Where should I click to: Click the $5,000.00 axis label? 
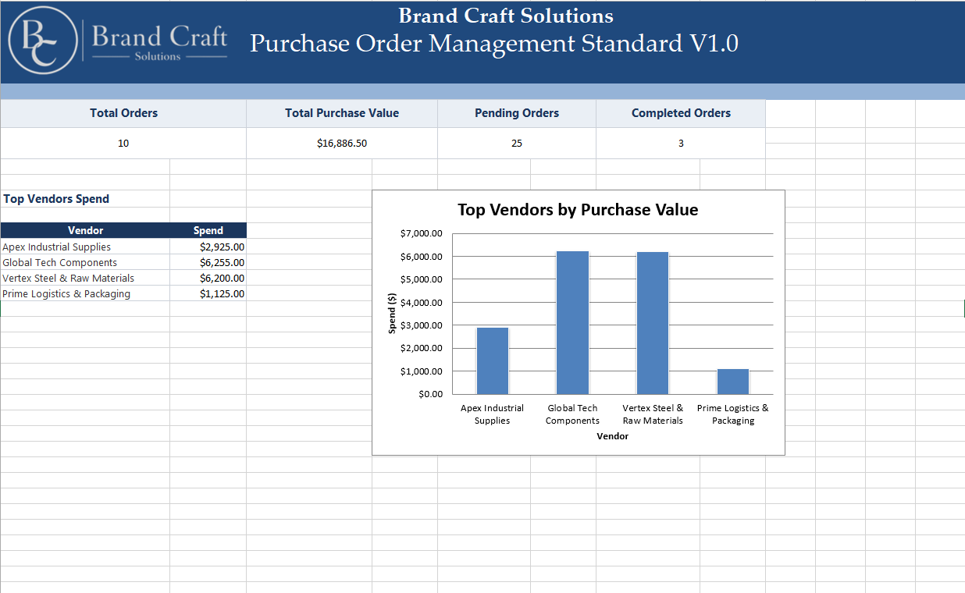tap(422, 279)
